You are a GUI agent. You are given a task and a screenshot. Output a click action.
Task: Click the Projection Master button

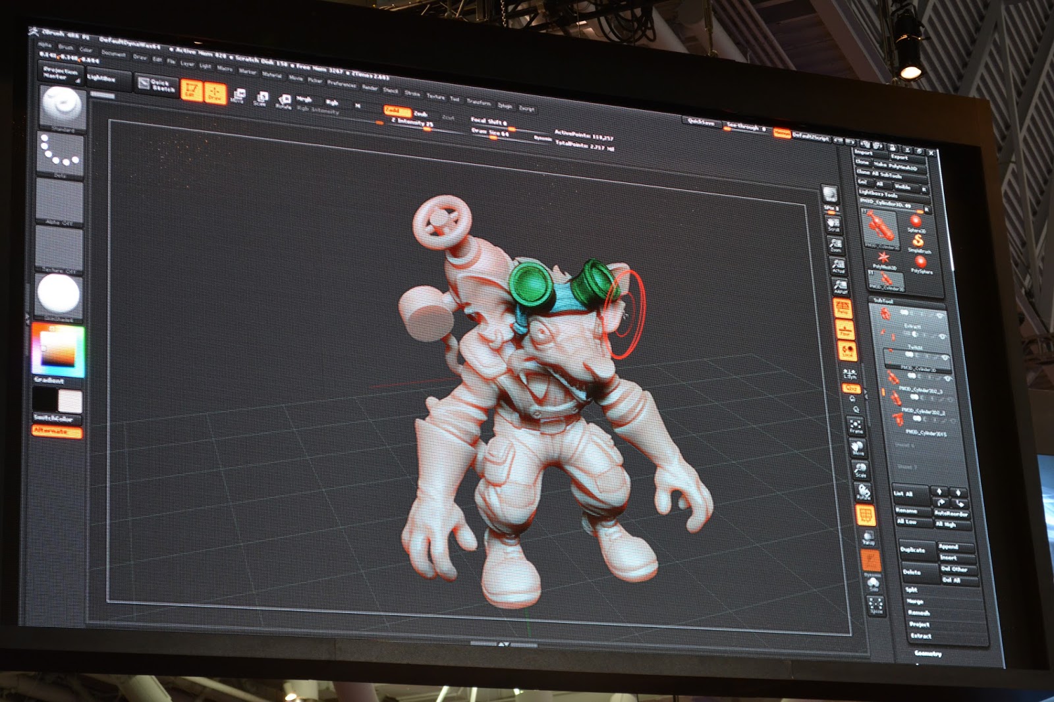pos(61,72)
